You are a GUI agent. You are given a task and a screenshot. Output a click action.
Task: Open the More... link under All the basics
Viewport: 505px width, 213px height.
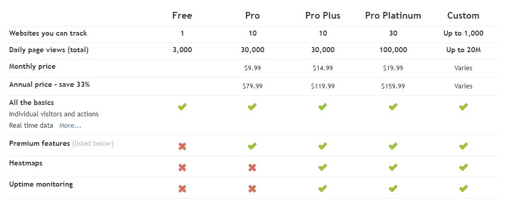point(70,126)
